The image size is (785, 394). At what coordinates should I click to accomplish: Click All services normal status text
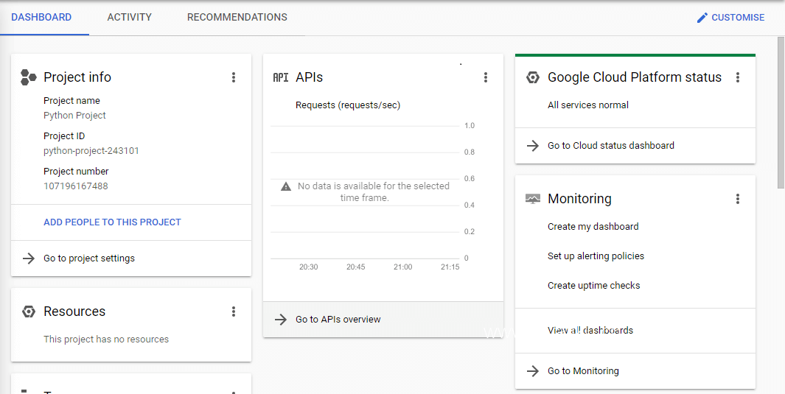pyautogui.click(x=588, y=105)
